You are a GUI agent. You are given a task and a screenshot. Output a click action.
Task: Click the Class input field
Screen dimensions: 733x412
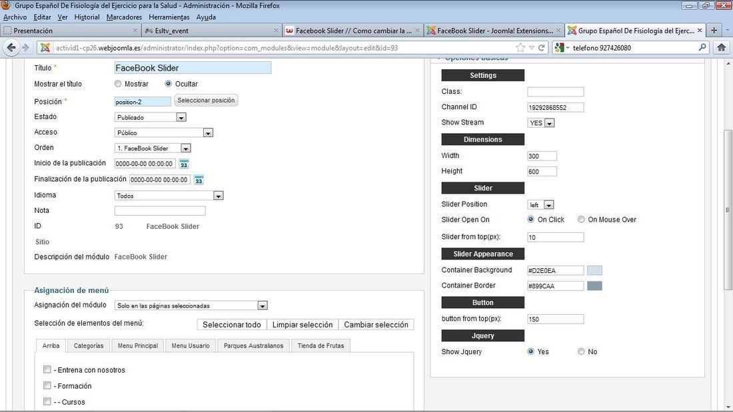pos(555,92)
